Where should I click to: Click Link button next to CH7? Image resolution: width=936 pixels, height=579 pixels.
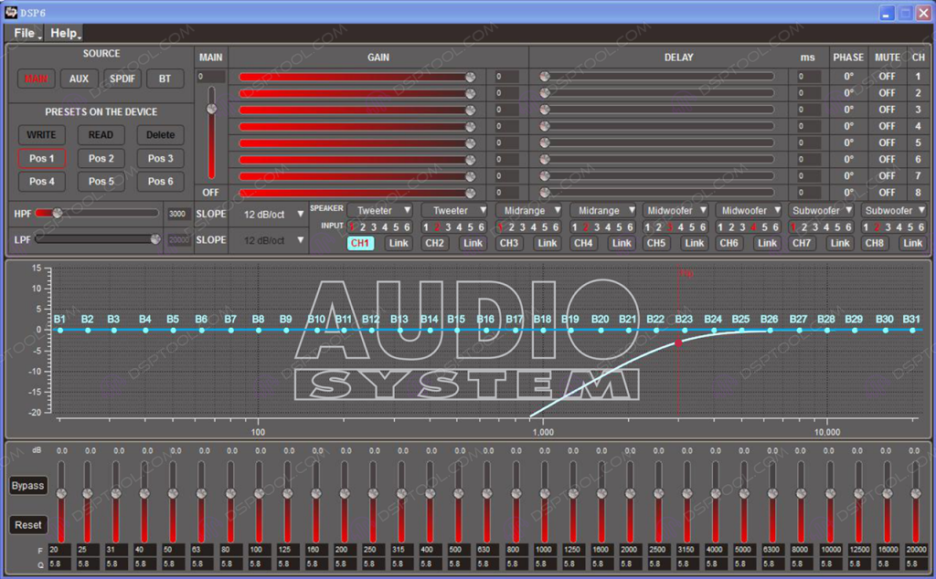coord(840,243)
